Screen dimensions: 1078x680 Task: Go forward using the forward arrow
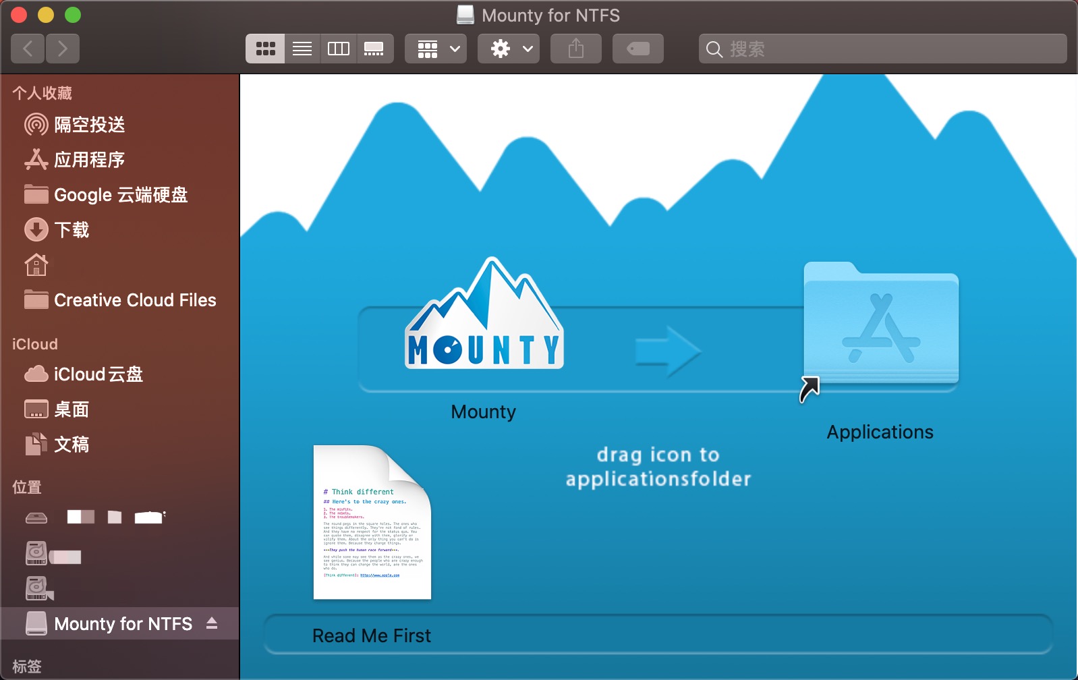tap(63, 49)
